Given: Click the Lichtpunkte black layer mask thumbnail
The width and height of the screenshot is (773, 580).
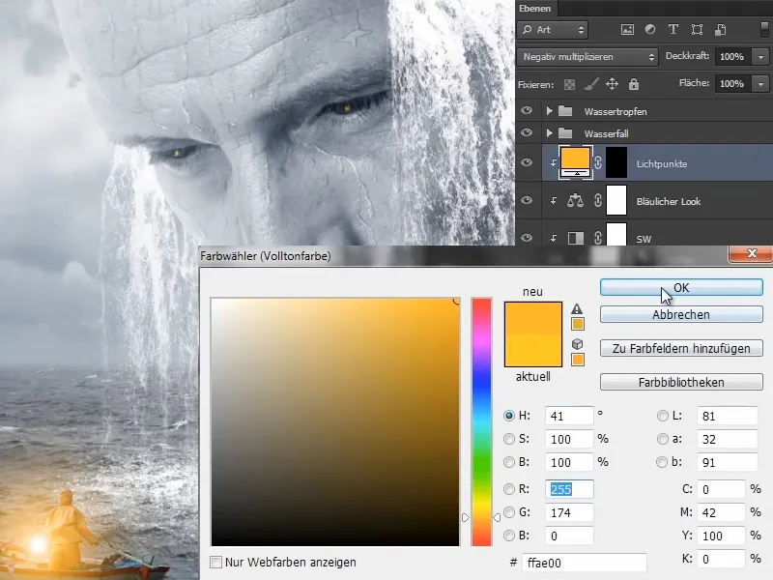Looking at the screenshot, I should click(616, 162).
